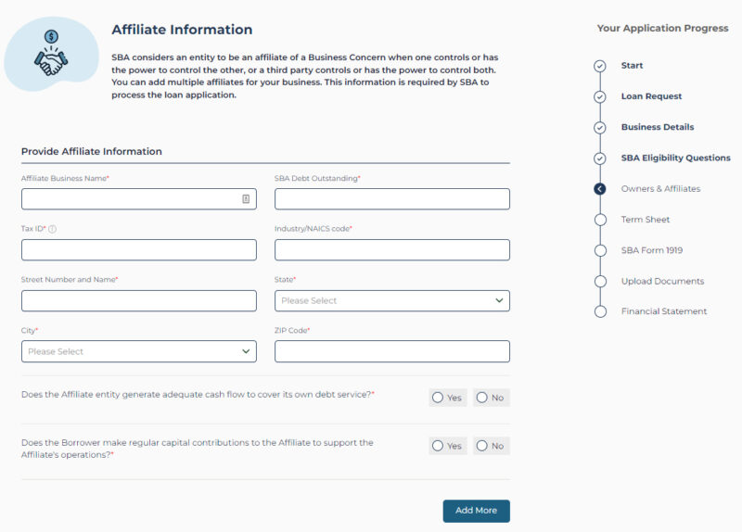Click the Loan Request checkmark icon
The height and width of the screenshot is (532, 742).
(600, 96)
